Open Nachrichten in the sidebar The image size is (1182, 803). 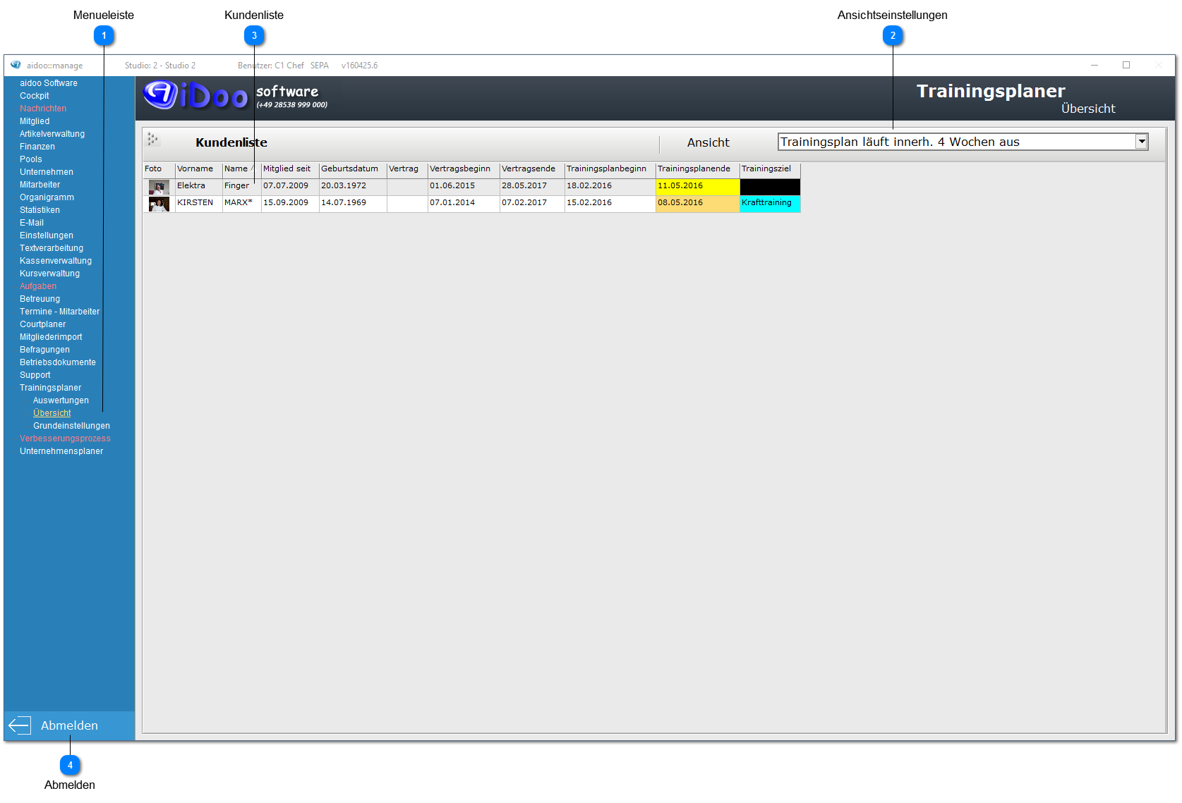click(43, 109)
